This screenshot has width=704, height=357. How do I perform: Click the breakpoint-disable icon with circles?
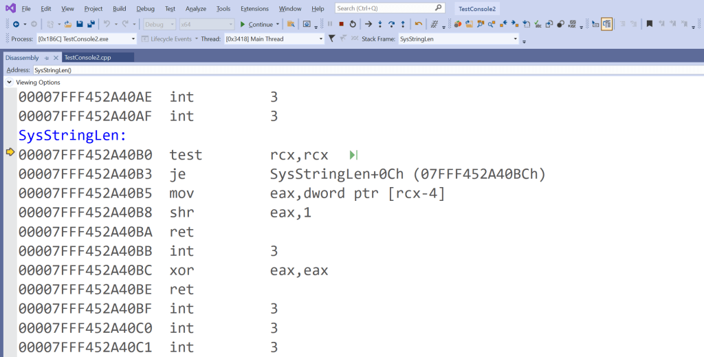560,24
